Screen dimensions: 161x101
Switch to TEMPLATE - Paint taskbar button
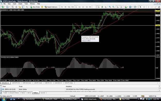51,99
